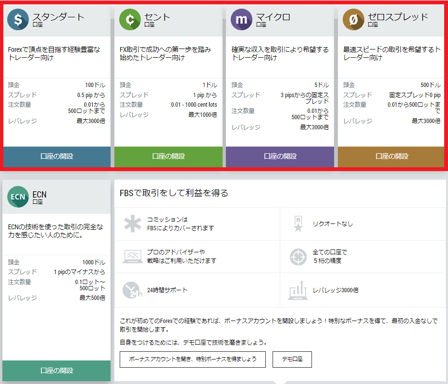Click the 24h support phone icon

click(132, 290)
